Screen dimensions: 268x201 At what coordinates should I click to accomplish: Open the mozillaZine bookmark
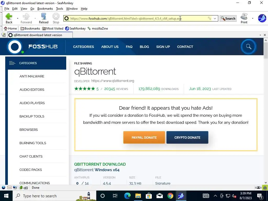(98, 28)
